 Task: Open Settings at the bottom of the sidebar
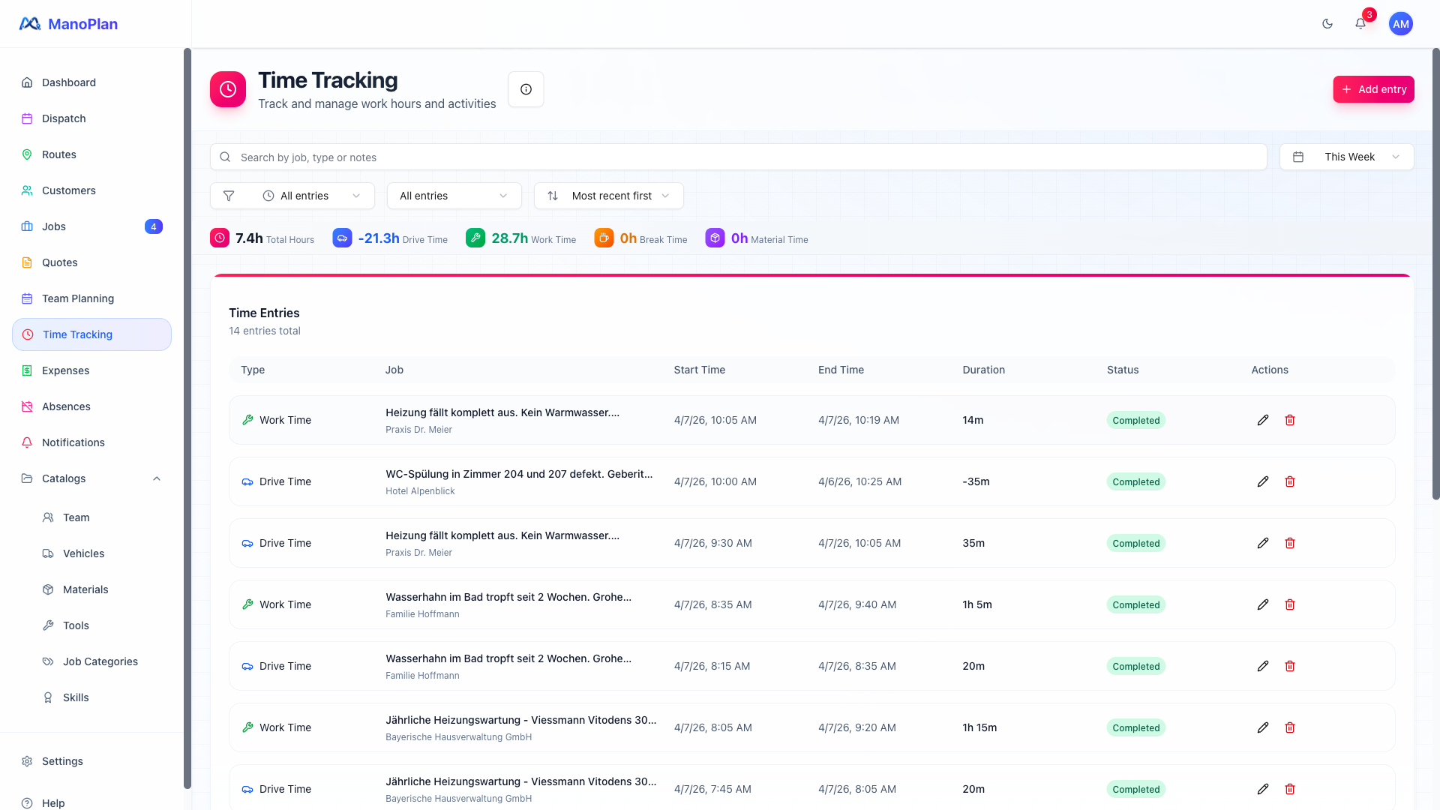coord(62,761)
